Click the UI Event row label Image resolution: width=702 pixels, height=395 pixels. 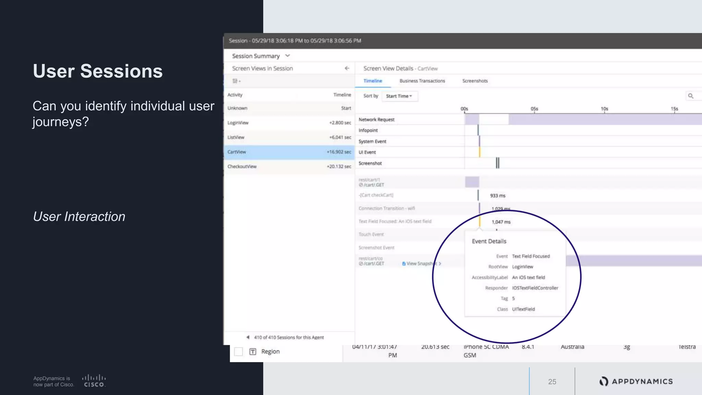click(x=367, y=152)
